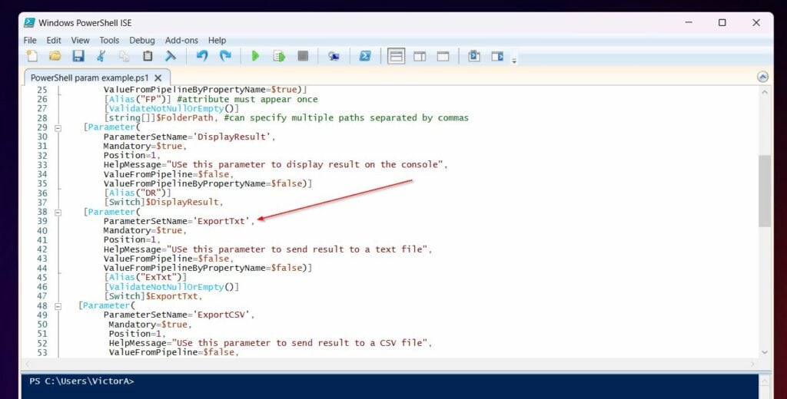Show the script pane on top
Image resolution: width=787 pixels, height=399 pixels.
(396, 56)
